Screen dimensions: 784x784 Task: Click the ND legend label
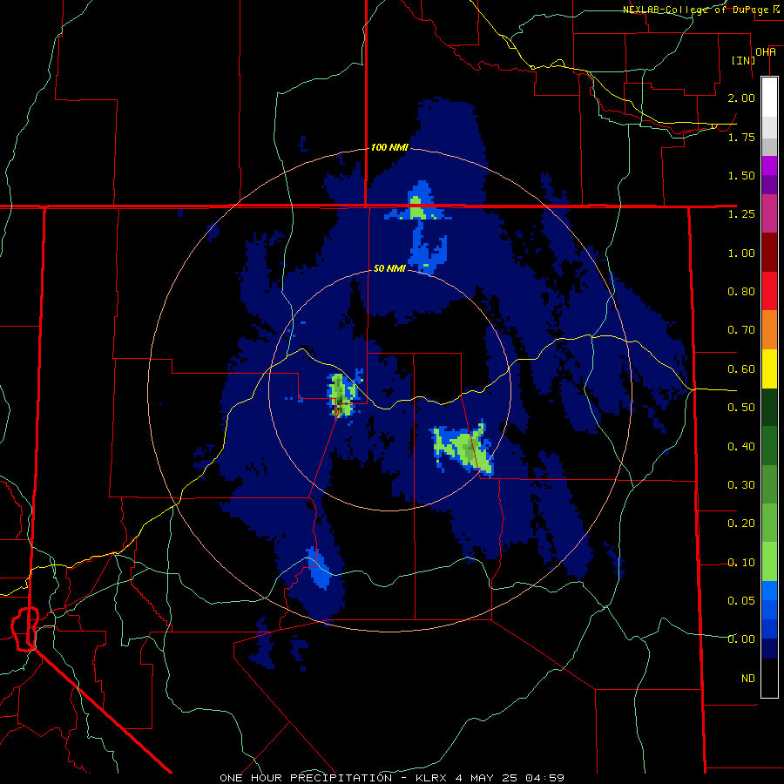748,679
